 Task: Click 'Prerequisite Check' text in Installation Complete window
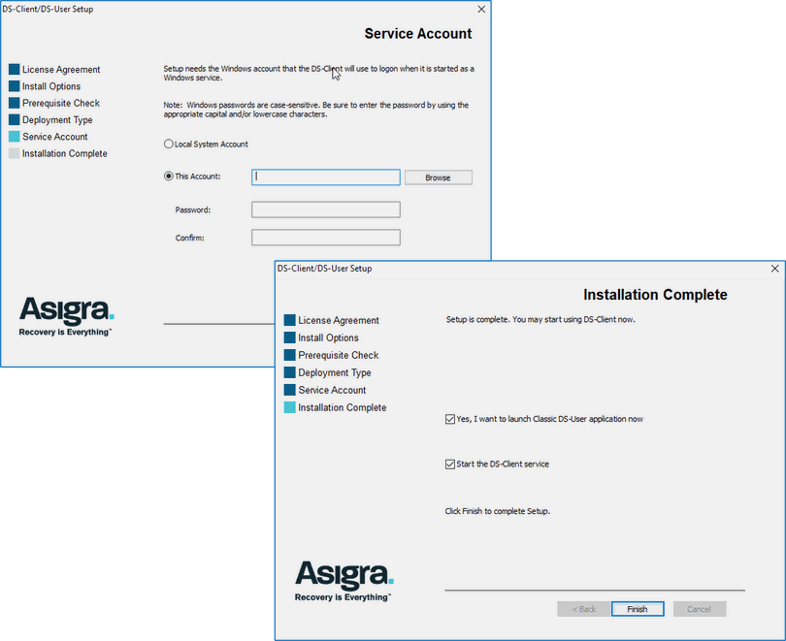tap(339, 356)
